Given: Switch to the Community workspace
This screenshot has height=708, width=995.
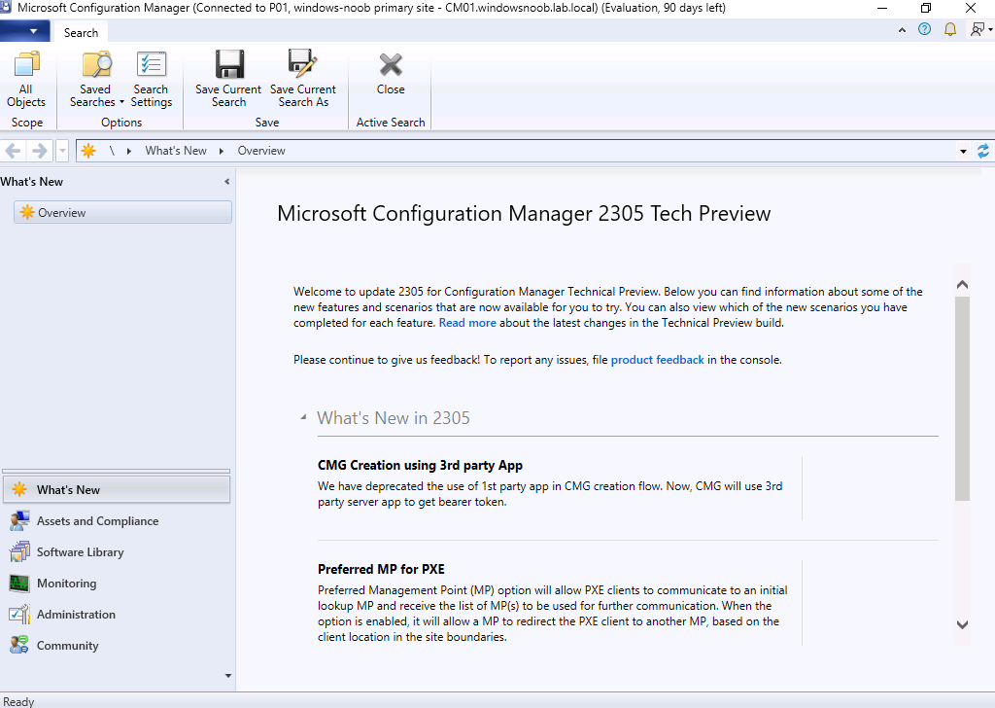Looking at the screenshot, I should click(x=117, y=645).
